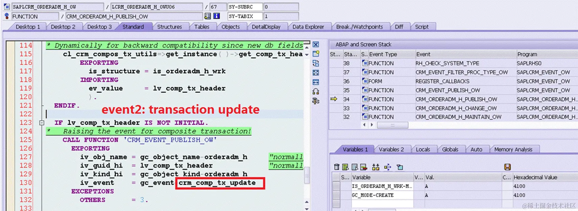Open the Script tab
This screenshot has height=211, width=578.
pos(421,27)
